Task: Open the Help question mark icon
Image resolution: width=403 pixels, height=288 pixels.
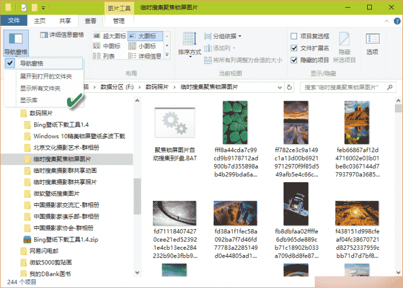Action: click(x=397, y=21)
